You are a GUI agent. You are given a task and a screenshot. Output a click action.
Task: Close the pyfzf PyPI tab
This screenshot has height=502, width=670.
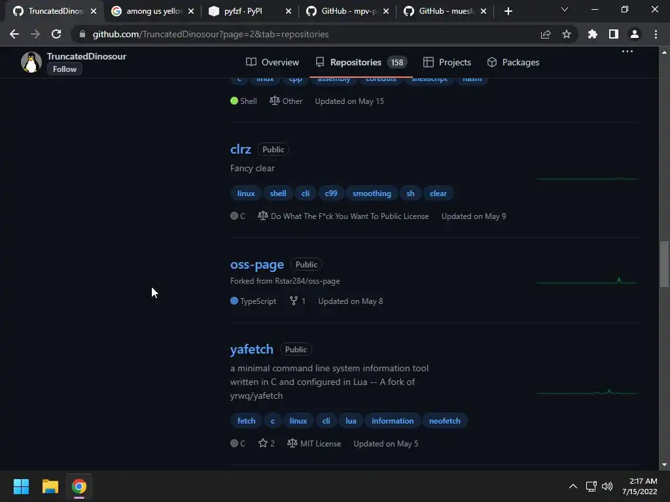click(289, 12)
